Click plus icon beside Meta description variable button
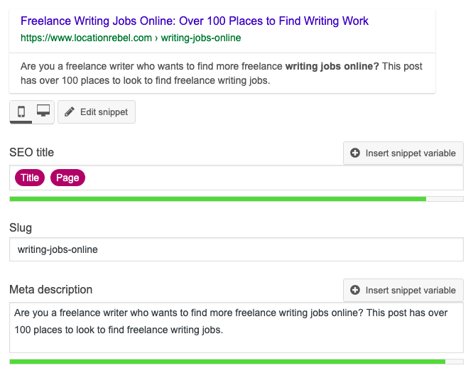Image resolution: width=473 pixels, height=373 pixels. click(355, 290)
